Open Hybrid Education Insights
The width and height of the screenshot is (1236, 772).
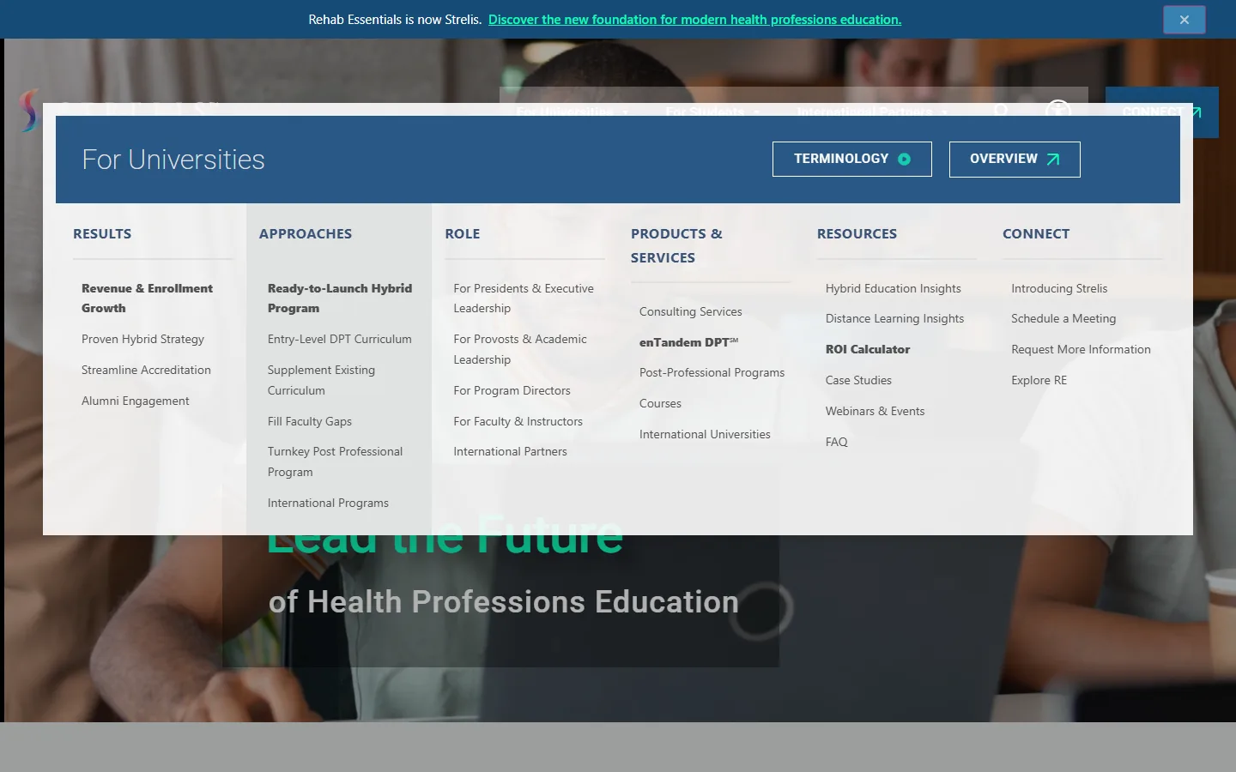click(x=894, y=288)
